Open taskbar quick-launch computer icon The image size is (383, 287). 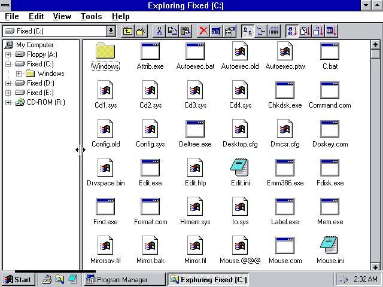tap(47, 279)
